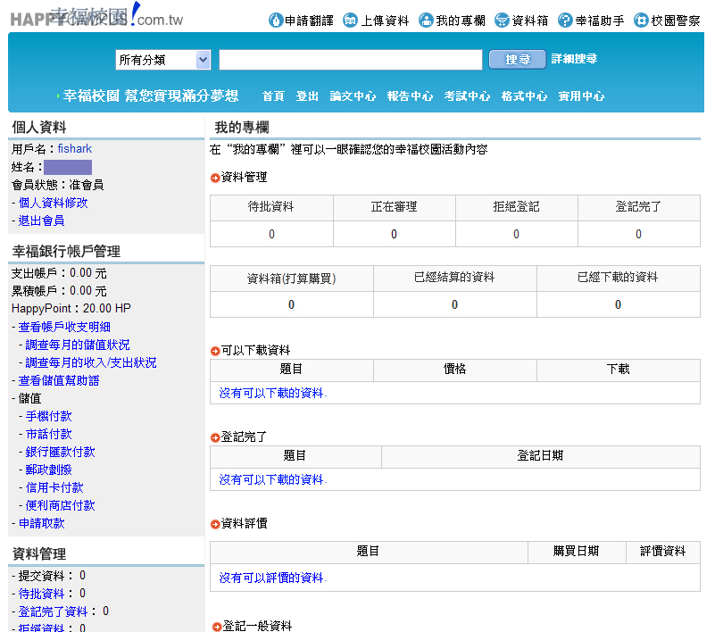Screen dimensions: 723x632
Task: Click the 申請翻譯 icon in top bar
Action: coord(276,20)
